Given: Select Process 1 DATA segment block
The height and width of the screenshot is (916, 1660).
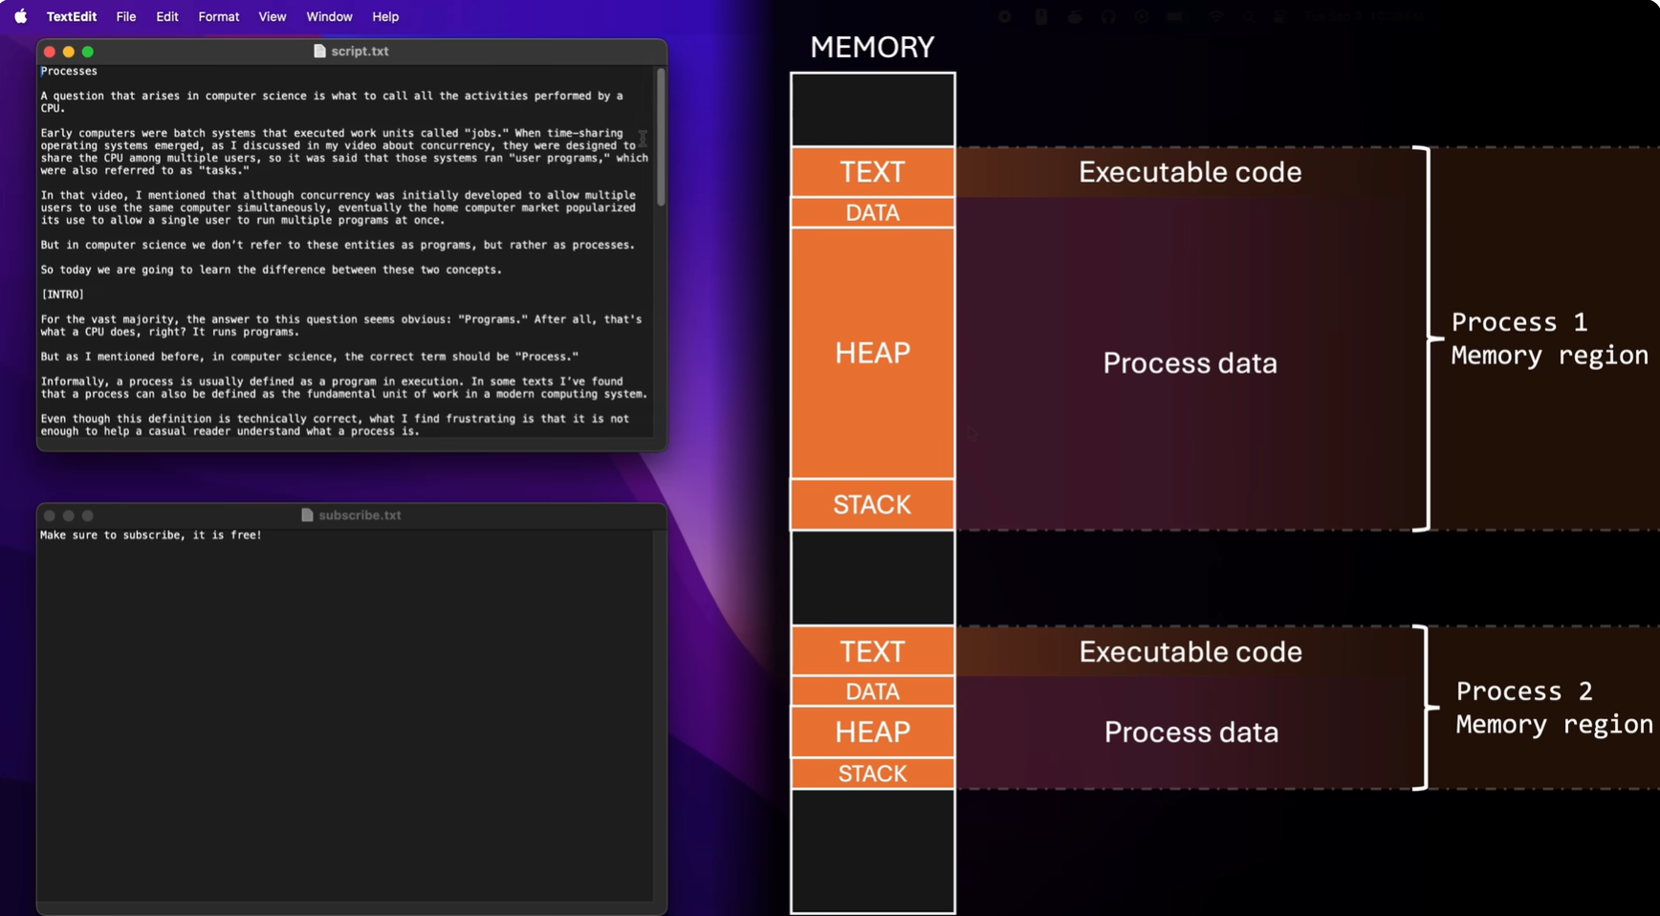Looking at the screenshot, I should point(872,212).
